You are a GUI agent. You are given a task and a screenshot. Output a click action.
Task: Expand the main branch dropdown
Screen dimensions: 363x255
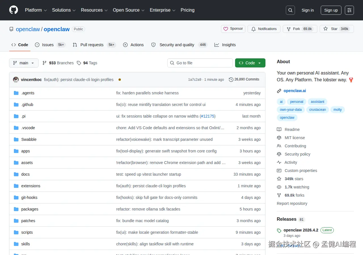tap(24, 63)
